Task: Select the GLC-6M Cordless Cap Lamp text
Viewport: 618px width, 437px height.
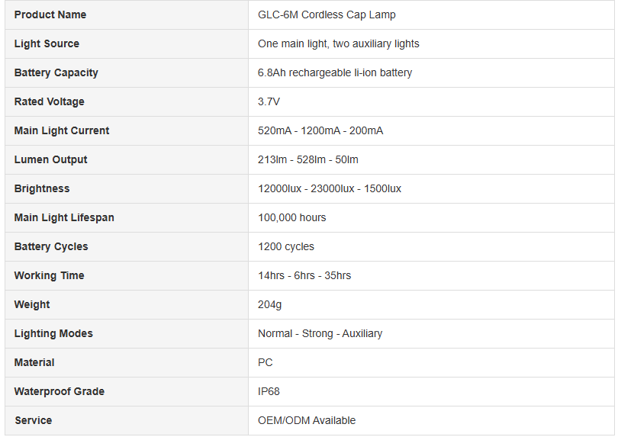Action: [327, 14]
